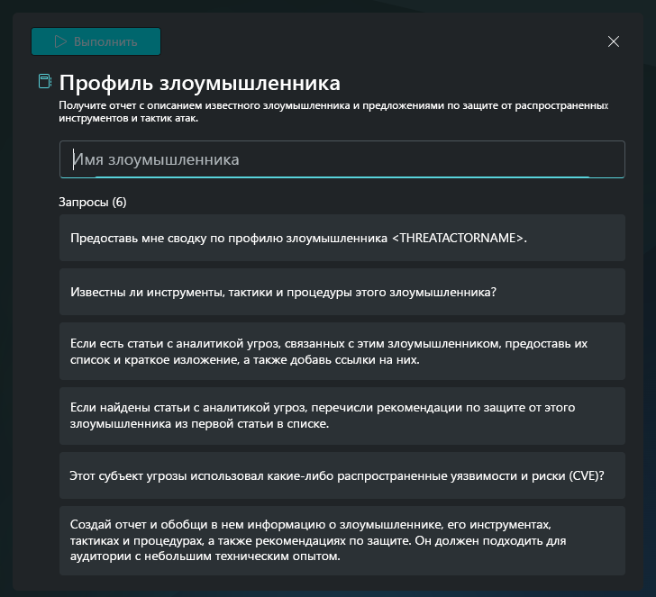Open the prompt Создай отчет и обобщи информацию
The image size is (656, 597).
[342, 540]
